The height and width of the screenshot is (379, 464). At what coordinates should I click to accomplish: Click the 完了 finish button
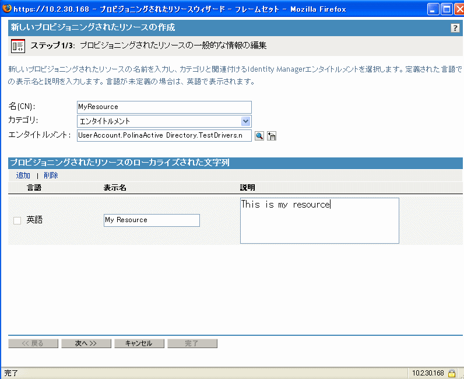tap(192, 343)
